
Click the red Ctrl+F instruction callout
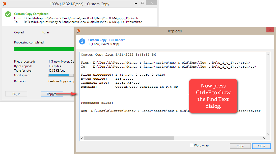[x=213, y=96]
